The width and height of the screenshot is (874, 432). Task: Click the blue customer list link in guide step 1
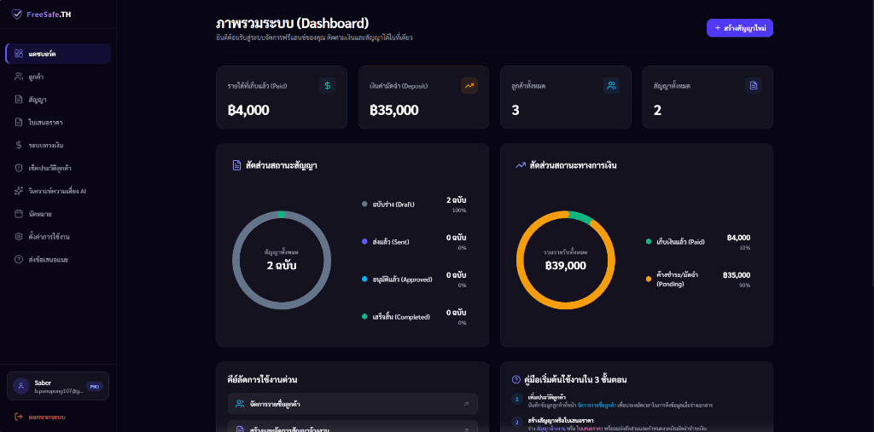point(597,406)
